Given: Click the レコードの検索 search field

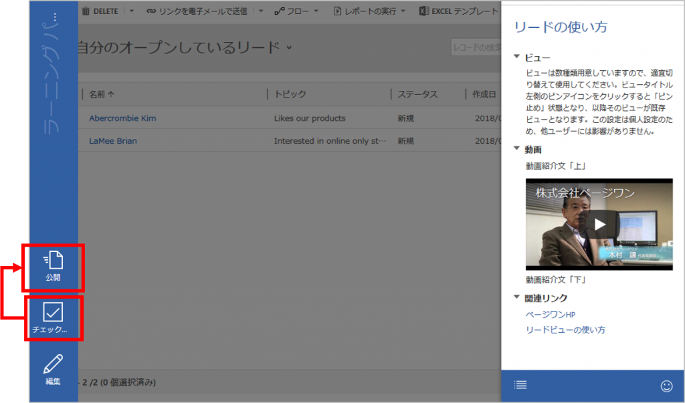Looking at the screenshot, I should [475, 47].
